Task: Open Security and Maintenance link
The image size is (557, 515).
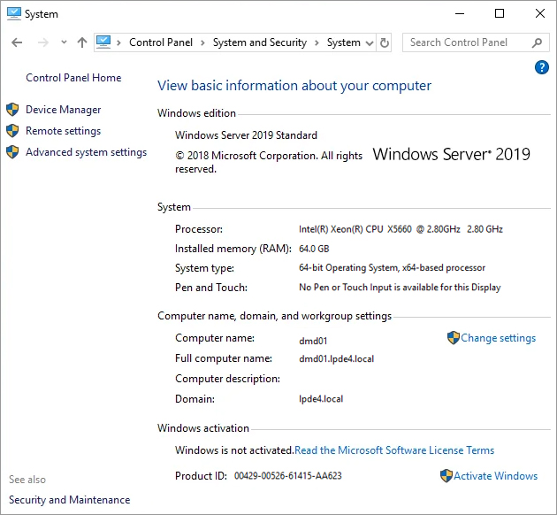Action: click(x=70, y=500)
